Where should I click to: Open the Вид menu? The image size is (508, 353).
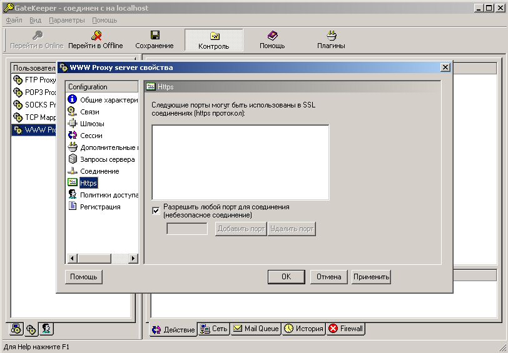[35, 20]
